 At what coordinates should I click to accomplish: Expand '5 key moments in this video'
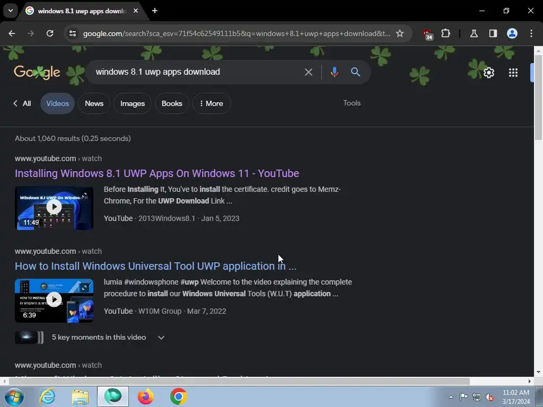coord(108,338)
